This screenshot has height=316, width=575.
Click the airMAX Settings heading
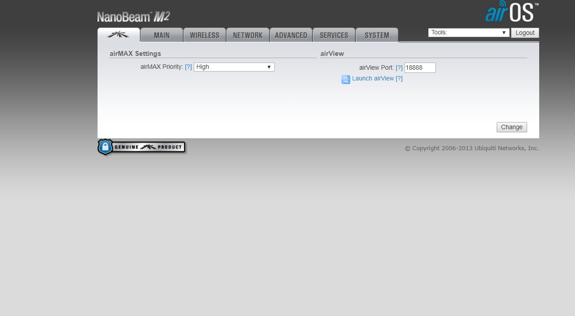pyautogui.click(x=135, y=54)
